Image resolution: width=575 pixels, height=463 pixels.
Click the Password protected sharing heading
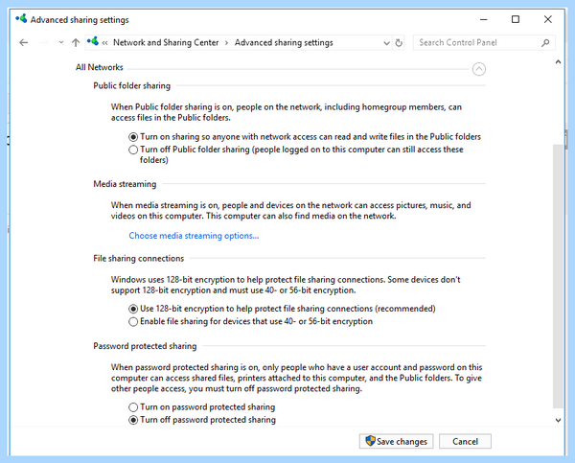point(145,346)
